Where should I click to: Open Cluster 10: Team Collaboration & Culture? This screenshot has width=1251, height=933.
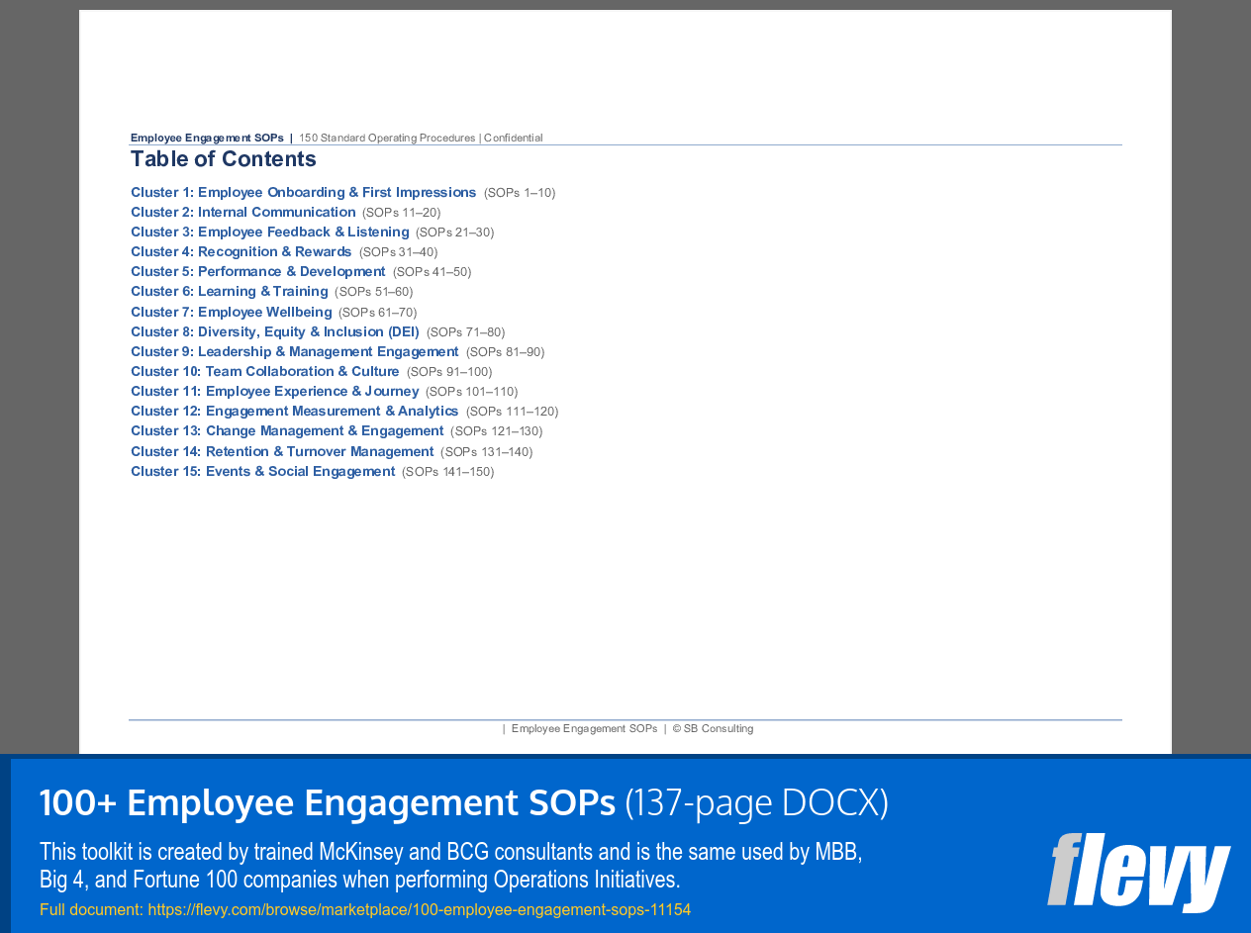(264, 371)
